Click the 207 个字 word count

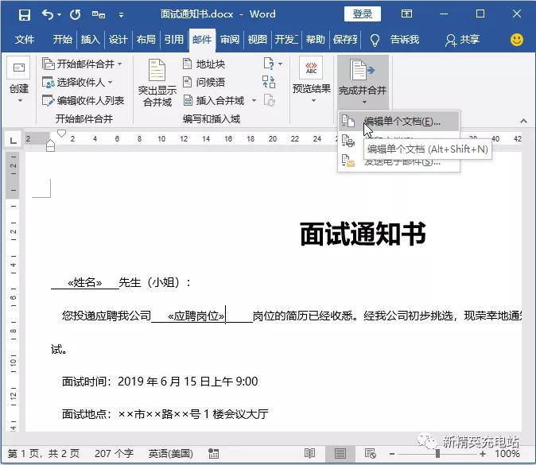click(114, 454)
